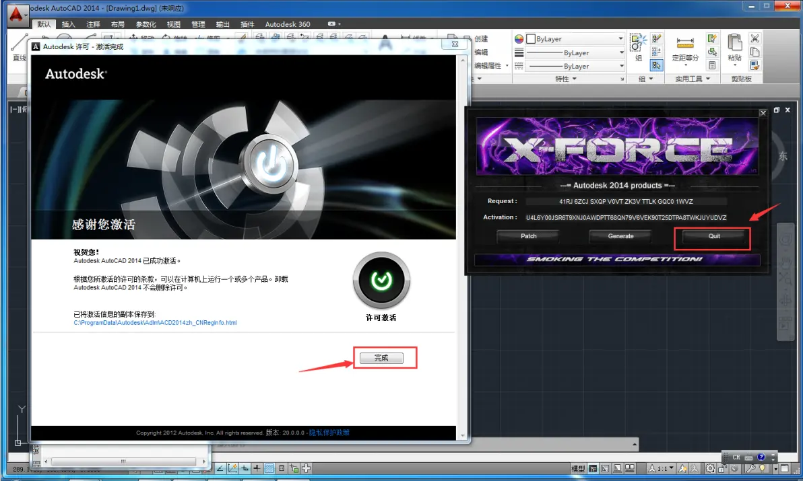Switch to the Autodesk 360 ribbon tab

(x=287, y=24)
